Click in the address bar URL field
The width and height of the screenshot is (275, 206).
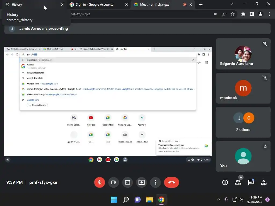140,14
